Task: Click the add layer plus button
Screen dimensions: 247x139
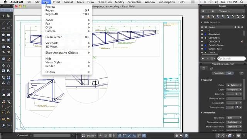Action: click(203, 58)
